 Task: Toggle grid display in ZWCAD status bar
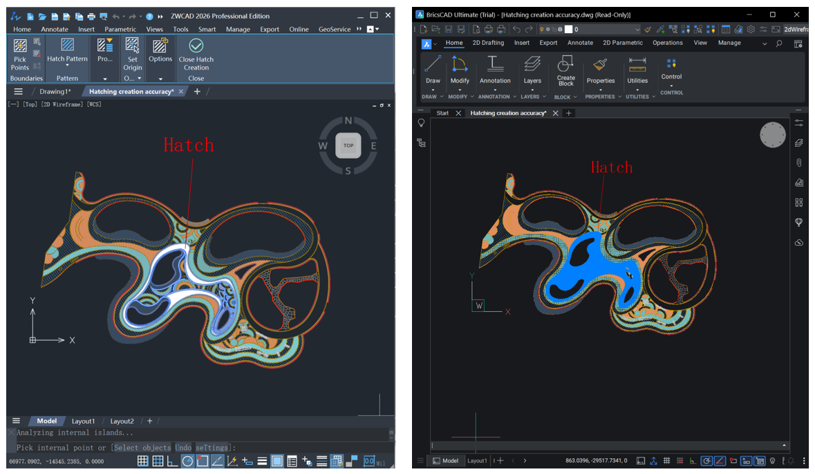[158, 460]
